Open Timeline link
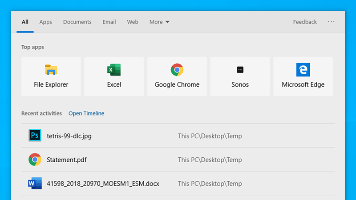 (86, 113)
